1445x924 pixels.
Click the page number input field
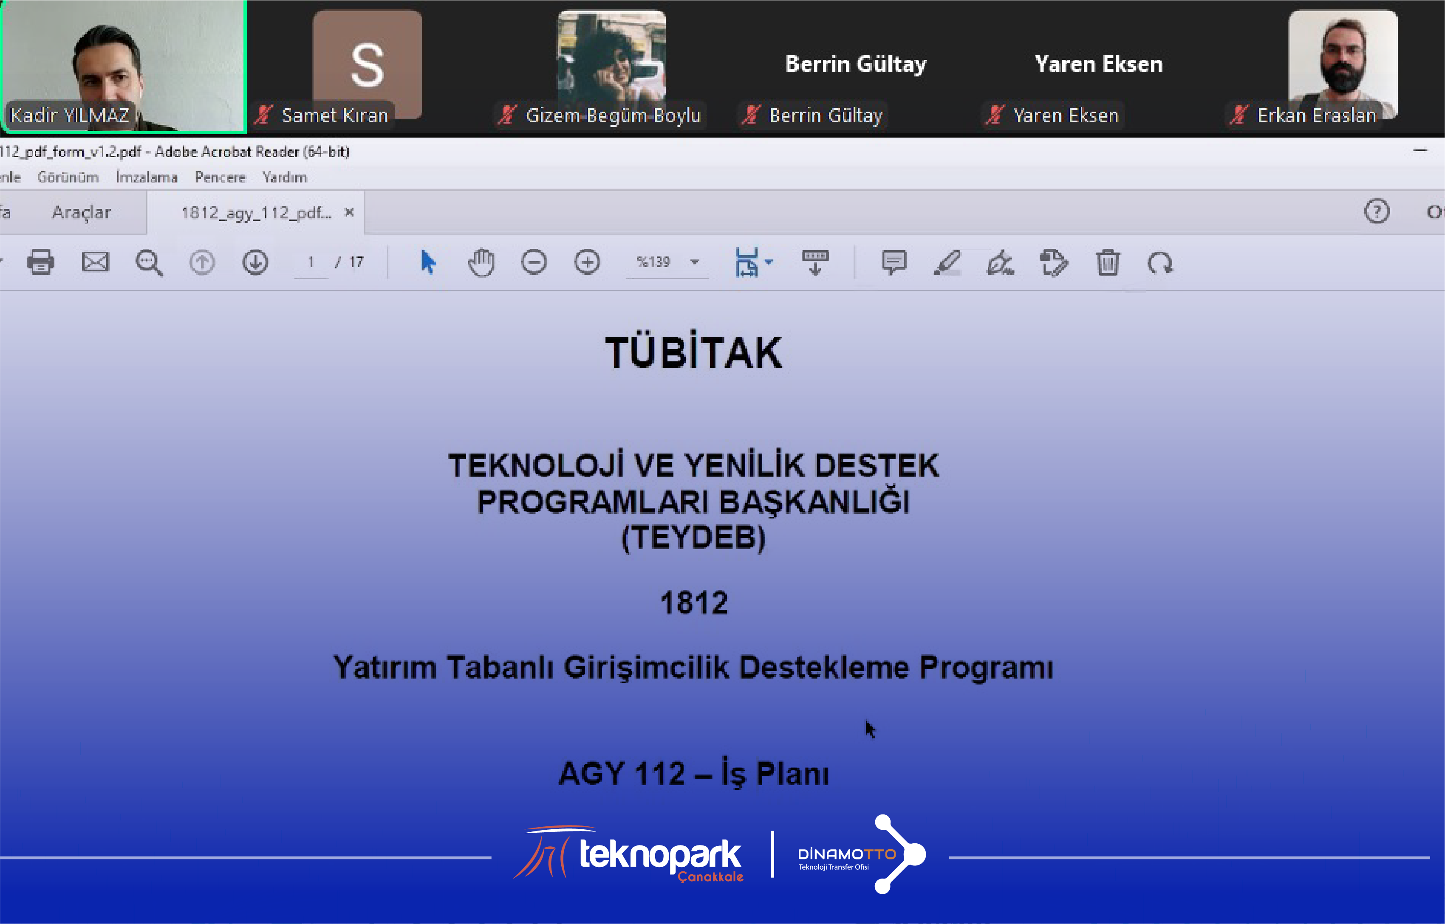click(311, 262)
